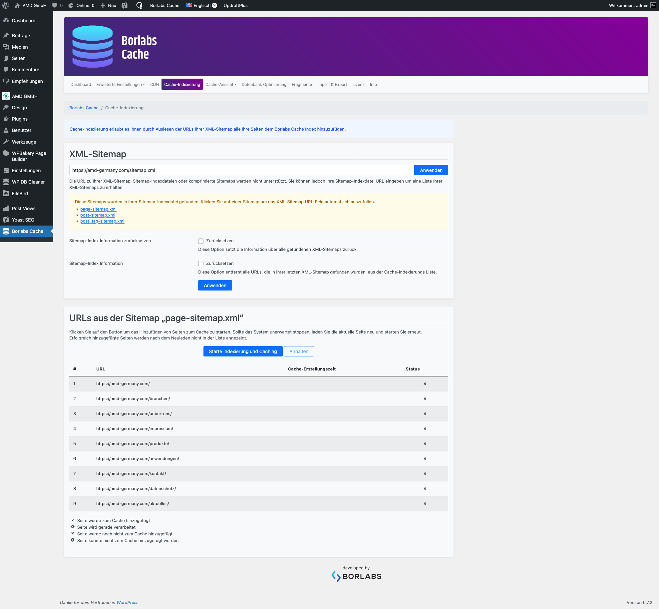The width and height of the screenshot is (659, 609).
Task: Check Zurücksetzen box that removes URLs from list
Action: click(x=201, y=264)
